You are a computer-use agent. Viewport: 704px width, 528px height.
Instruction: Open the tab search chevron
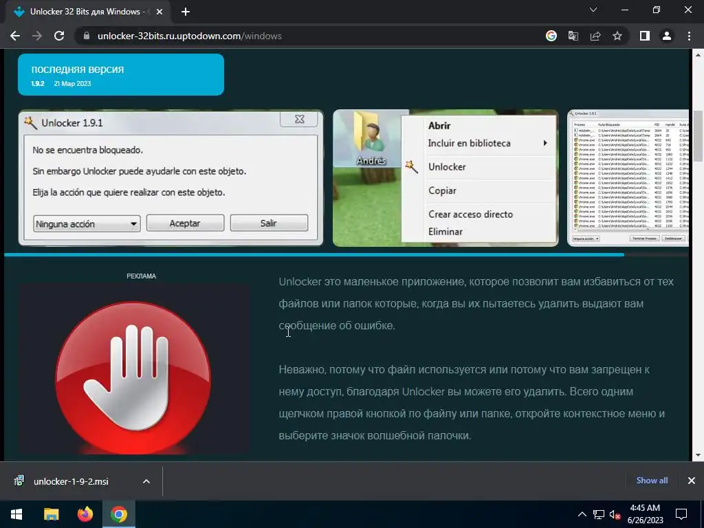(593, 10)
